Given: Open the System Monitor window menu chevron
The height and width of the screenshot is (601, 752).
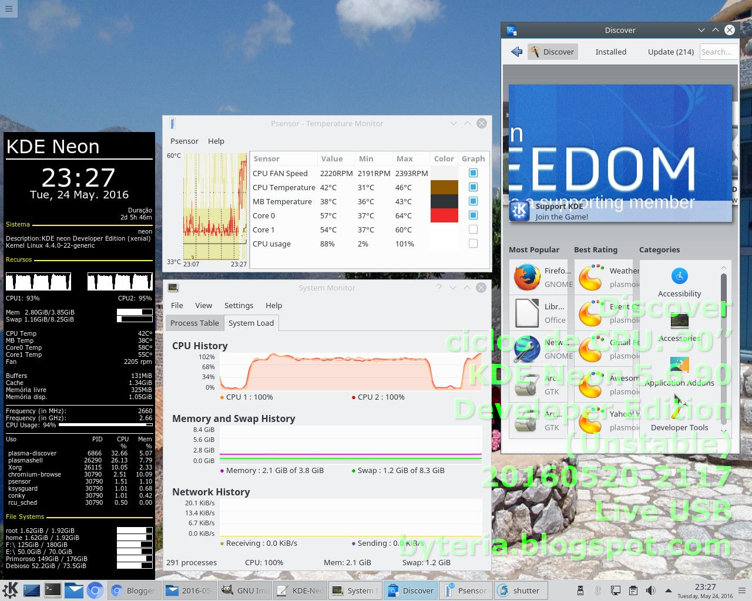Looking at the screenshot, I should pyautogui.click(x=452, y=288).
